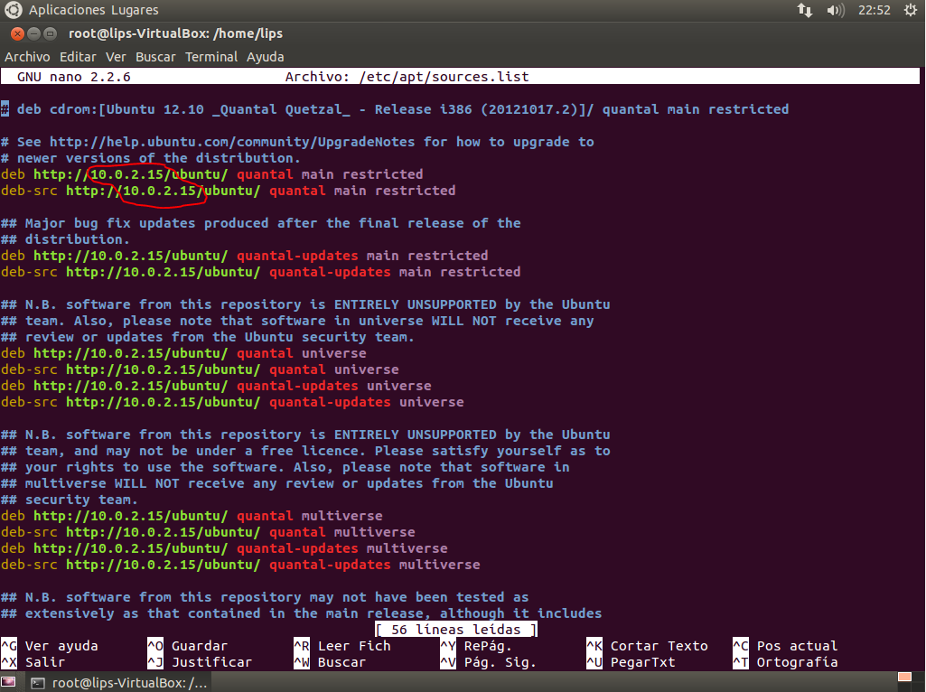Maximize the terminal window
Viewport: 926px width, 692px height.
coord(51,33)
